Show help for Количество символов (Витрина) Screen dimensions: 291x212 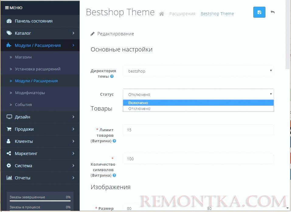click(x=114, y=175)
